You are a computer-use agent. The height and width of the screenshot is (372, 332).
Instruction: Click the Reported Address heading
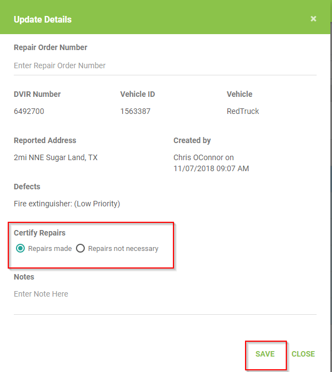coord(45,140)
